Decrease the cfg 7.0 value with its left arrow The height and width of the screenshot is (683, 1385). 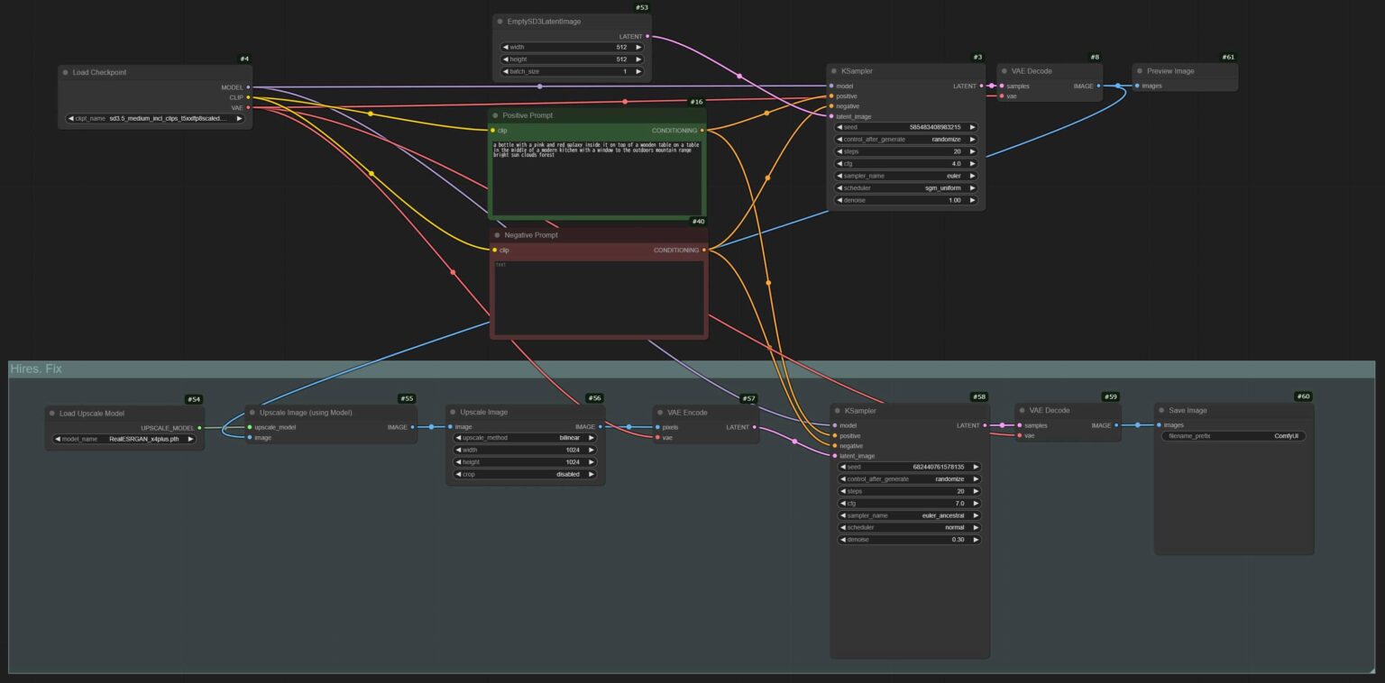coord(843,504)
